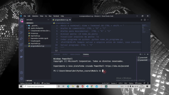Open exportador.py in the explorer
The image size is (169, 95).
click(35, 36)
